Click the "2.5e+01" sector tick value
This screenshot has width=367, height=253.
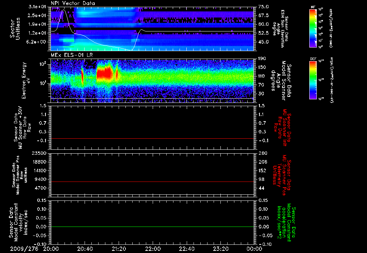[x=37, y=15]
